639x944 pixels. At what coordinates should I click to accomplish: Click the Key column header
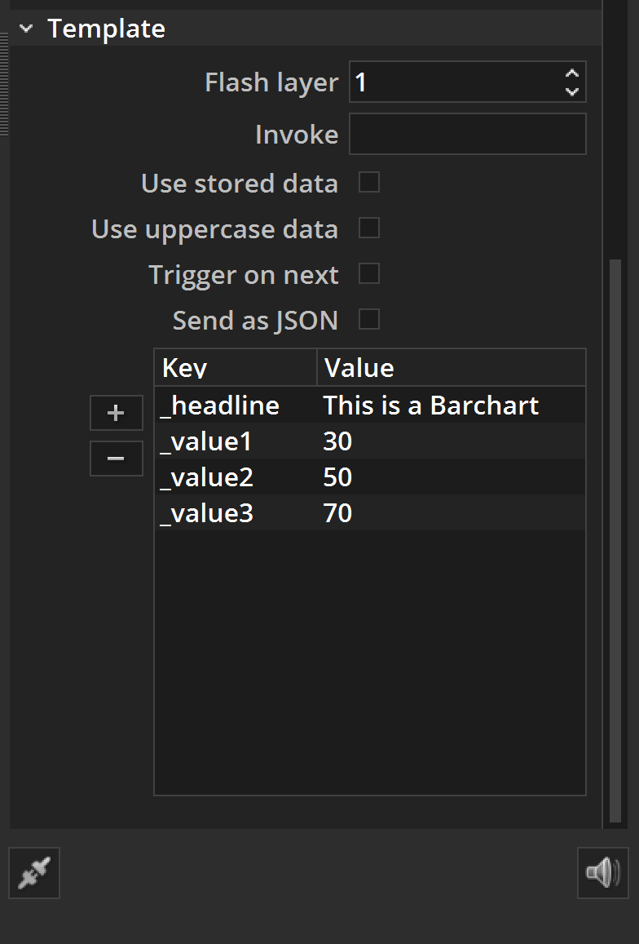click(236, 367)
